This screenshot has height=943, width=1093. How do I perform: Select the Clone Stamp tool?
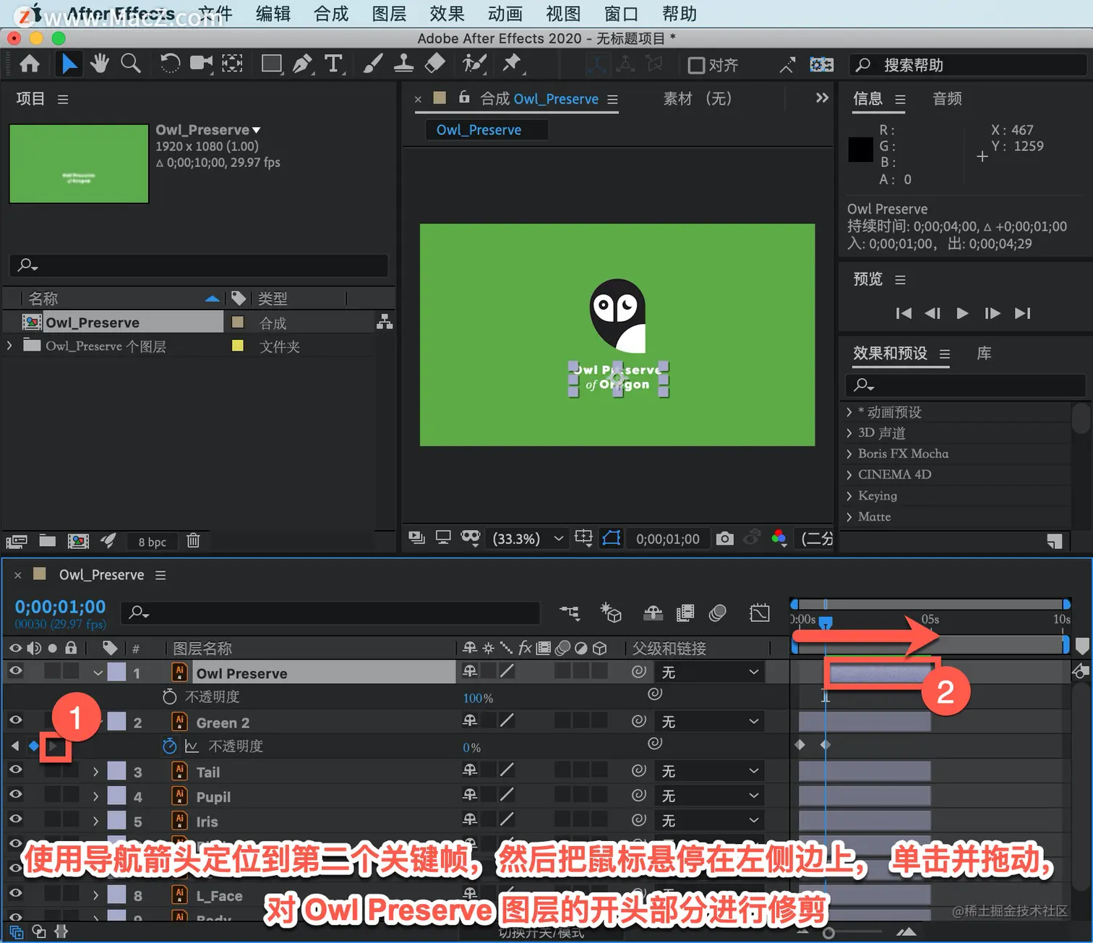click(403, 64)
